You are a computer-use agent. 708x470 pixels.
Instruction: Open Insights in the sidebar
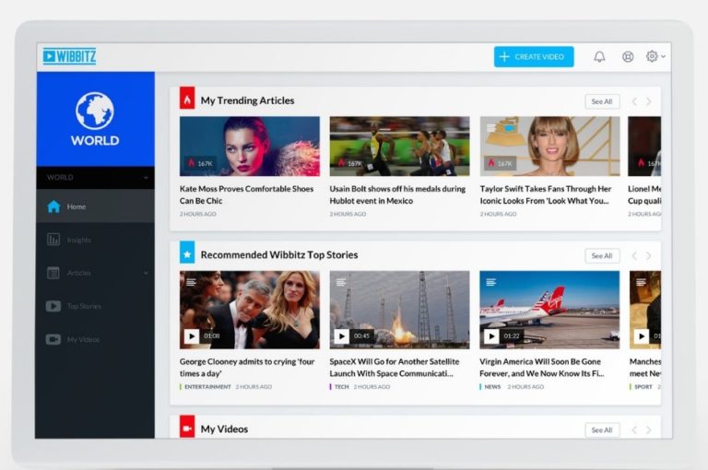(95, 240)
